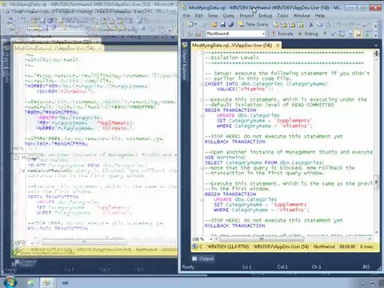Click the VALUES('Vitamins') line
Screen dimensions: 384x288
point(245,90)
